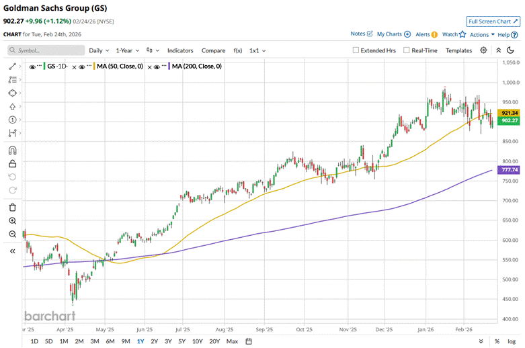This screenshot has height=348, width=525.
Task: Zoom out using the magnifier minus icon
Action: (12, 234)
